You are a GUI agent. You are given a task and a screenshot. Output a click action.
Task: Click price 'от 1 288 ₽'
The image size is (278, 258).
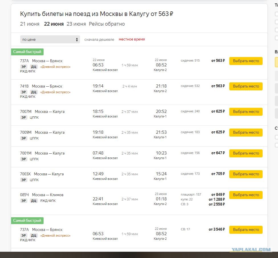(217, 200)
